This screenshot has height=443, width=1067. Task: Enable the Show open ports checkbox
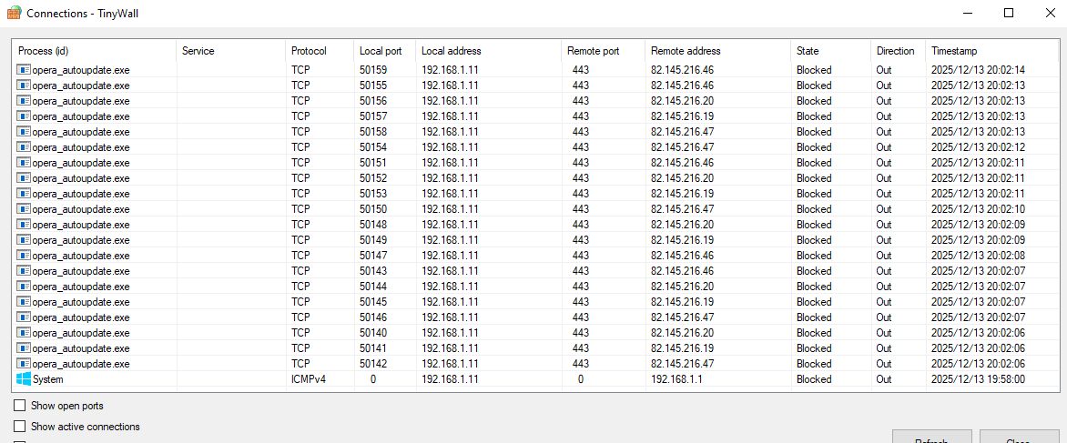(x=20, y=406)
